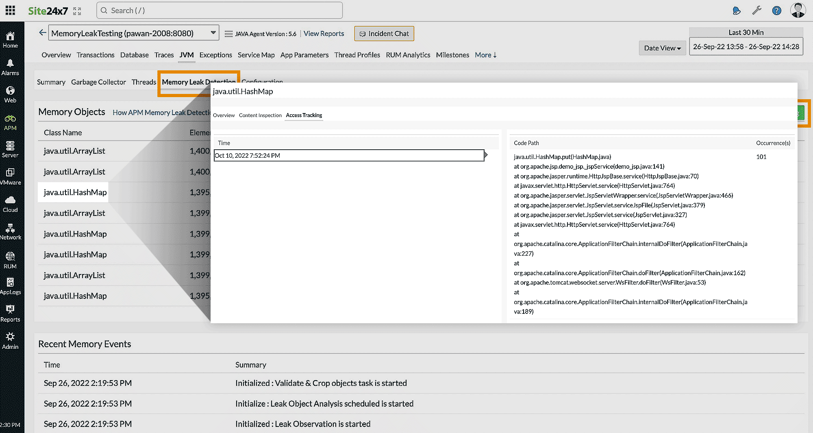This screenshot has width=813, height=433.
Task: Open the apps grid launcher
Action: click(10, 11)
